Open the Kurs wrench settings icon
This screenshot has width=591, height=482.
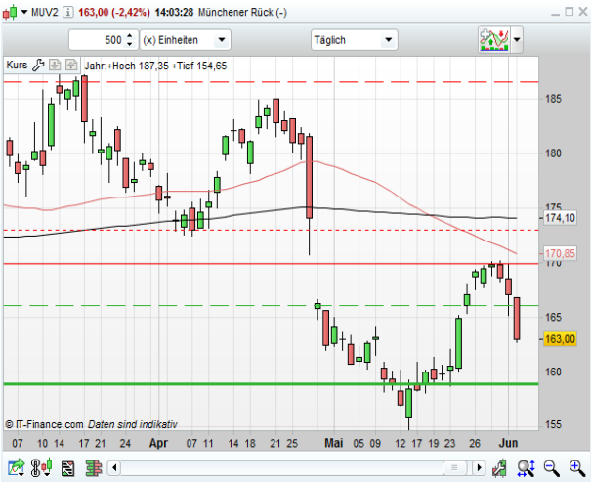38,66
